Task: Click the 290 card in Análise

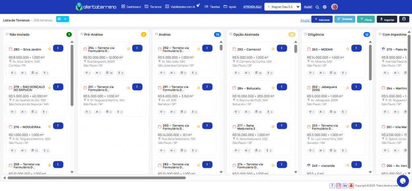Action: [x=185, y=137]
